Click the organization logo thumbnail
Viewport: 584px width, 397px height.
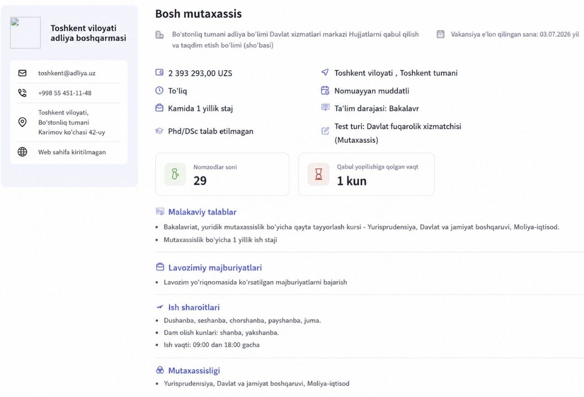(x=25, y=33)
